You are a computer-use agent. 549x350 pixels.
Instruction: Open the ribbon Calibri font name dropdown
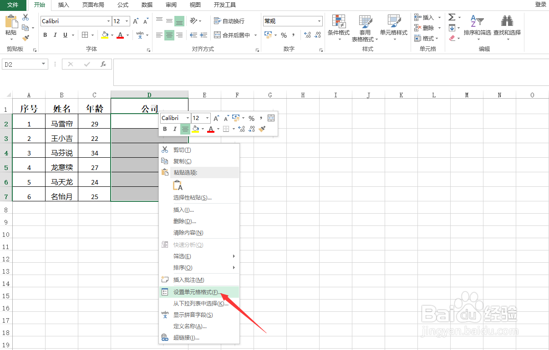click(x=108, y=21)
